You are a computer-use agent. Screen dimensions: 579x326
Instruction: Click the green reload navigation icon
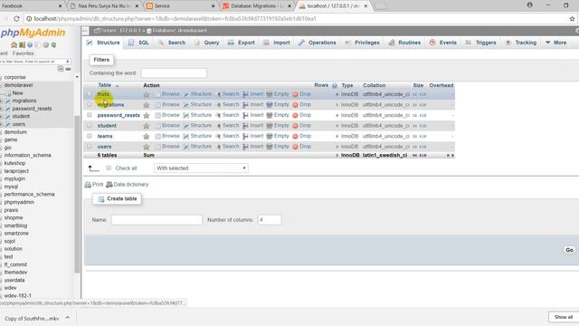[x=53, y=44]
